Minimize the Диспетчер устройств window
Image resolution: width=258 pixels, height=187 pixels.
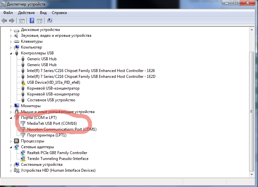pyautogui.click(x=227, y=3)
